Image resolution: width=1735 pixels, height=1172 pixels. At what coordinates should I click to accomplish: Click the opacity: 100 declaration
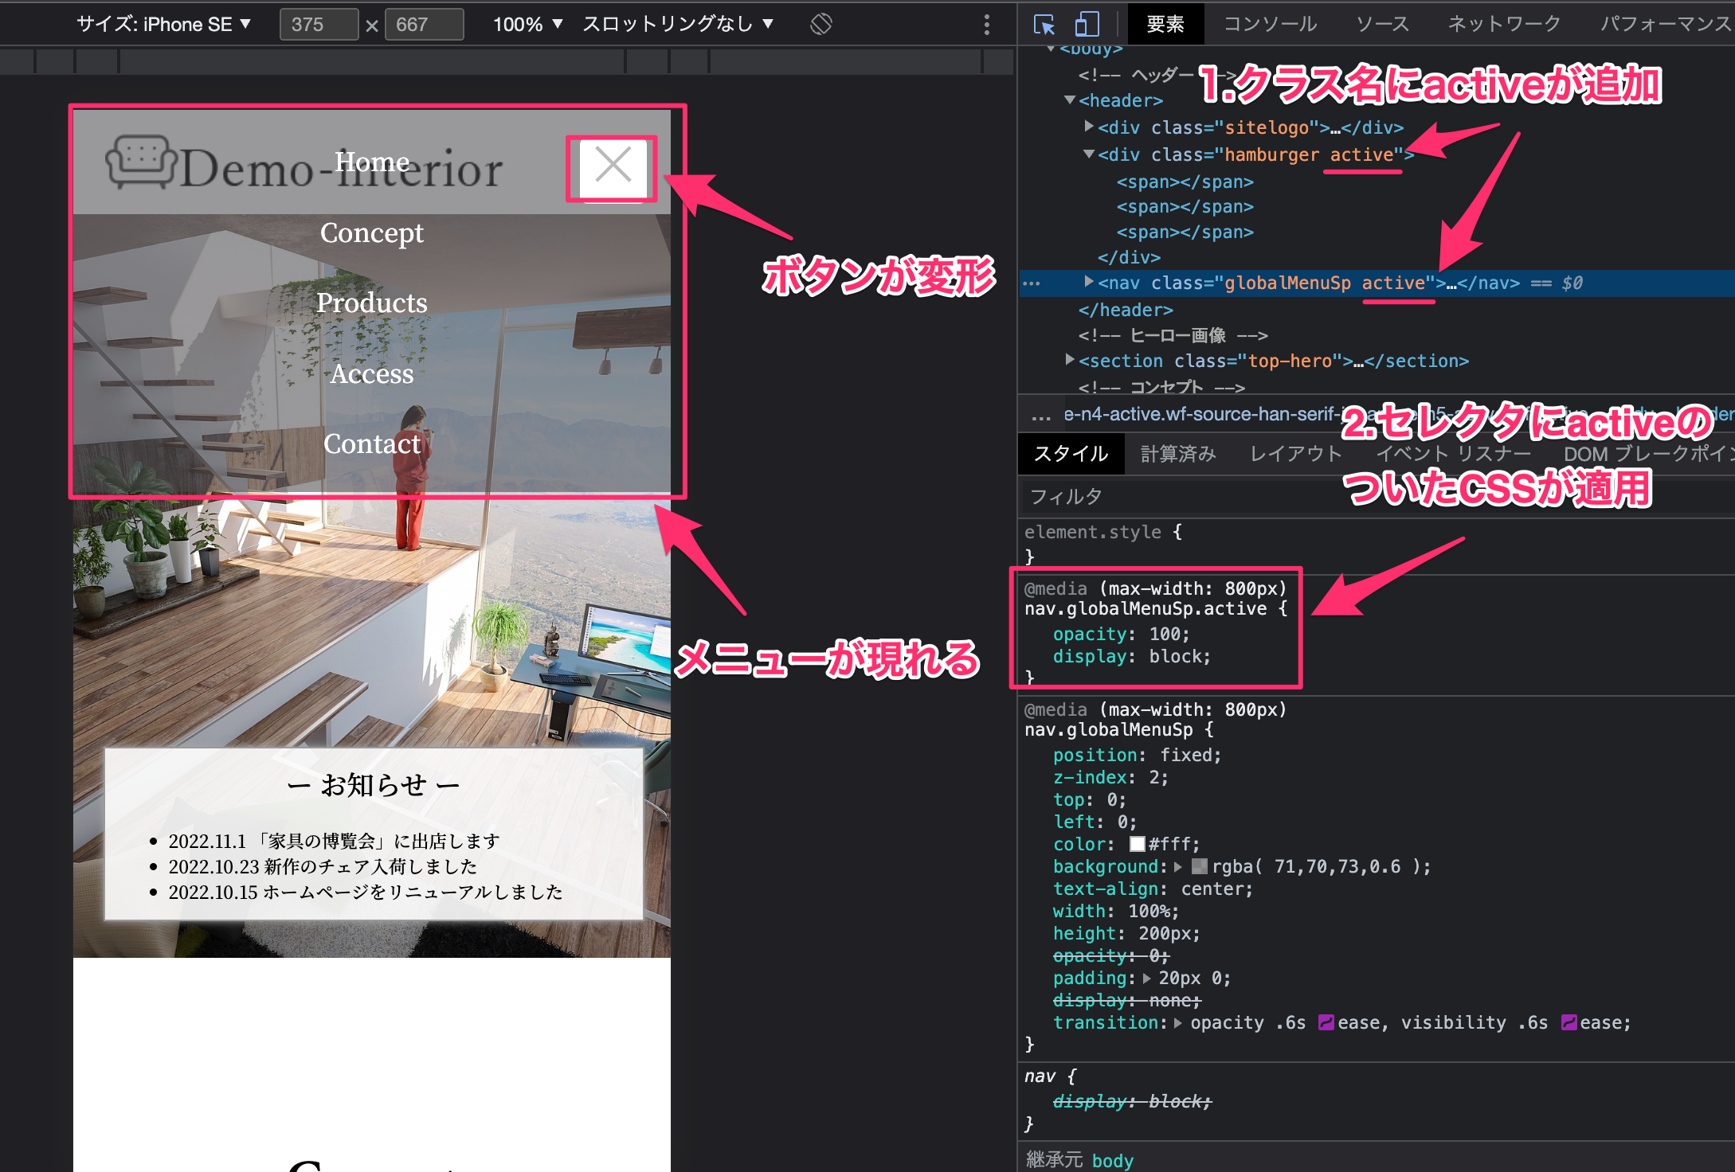[1121, 634]
